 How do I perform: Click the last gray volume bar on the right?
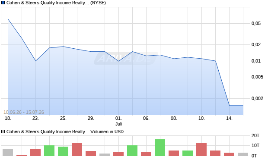[243, 154]
